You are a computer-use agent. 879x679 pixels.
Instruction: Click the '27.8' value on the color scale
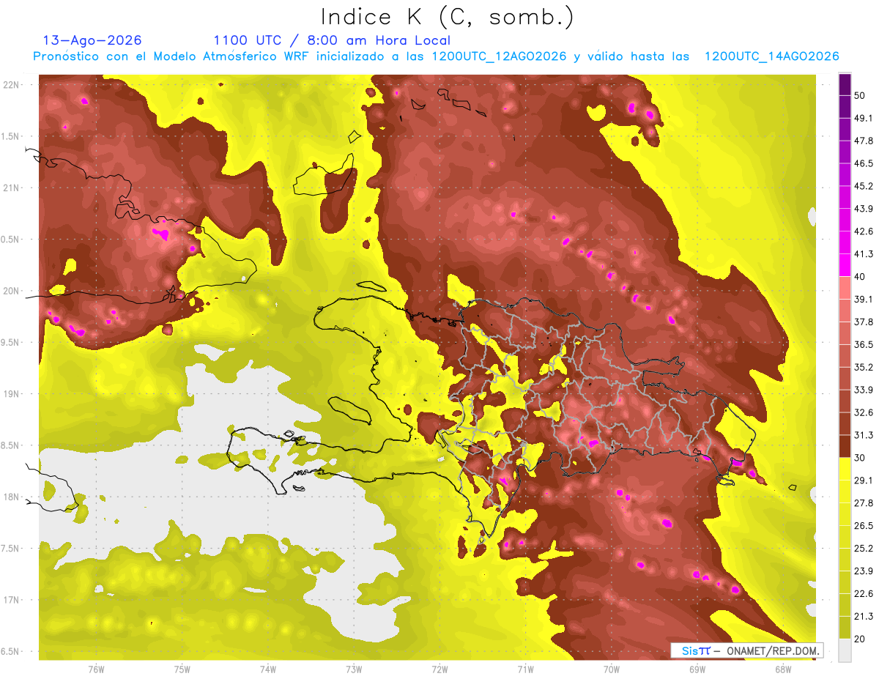click(863, 503)
